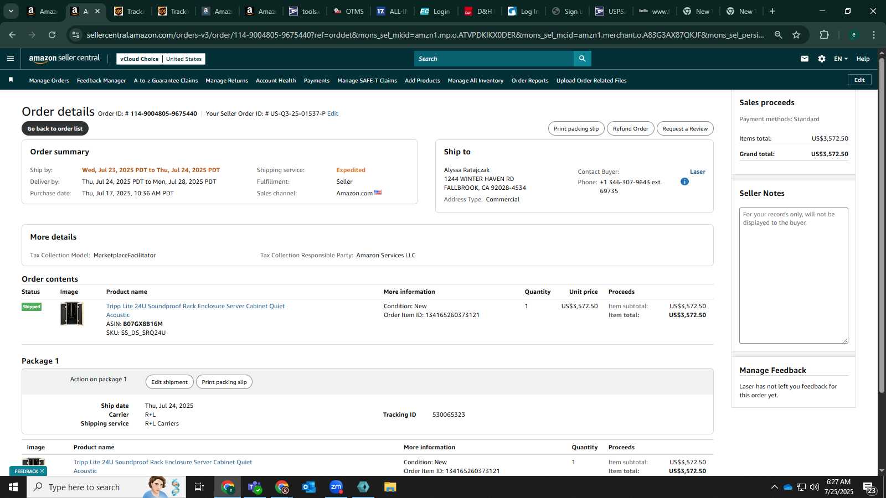Open the notification center icon

869,487
